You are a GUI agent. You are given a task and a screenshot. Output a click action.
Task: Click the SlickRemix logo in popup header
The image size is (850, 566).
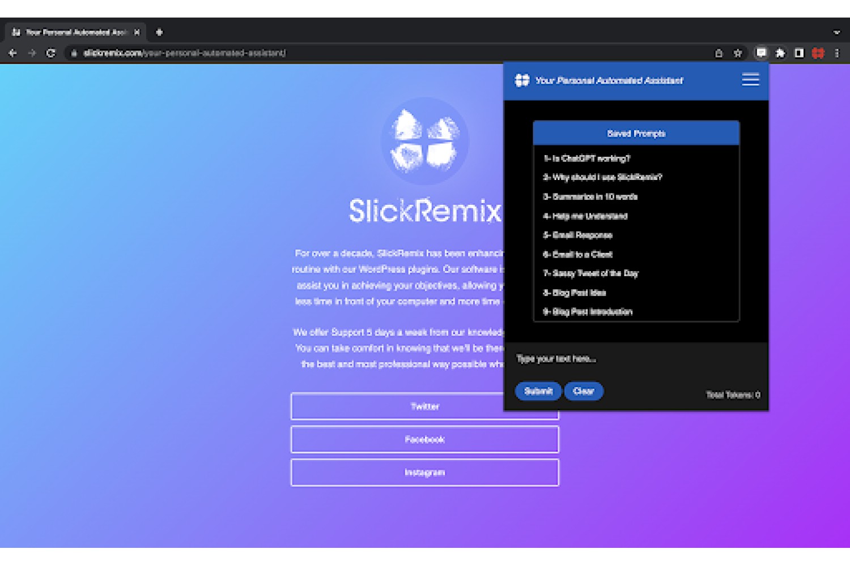522,80
